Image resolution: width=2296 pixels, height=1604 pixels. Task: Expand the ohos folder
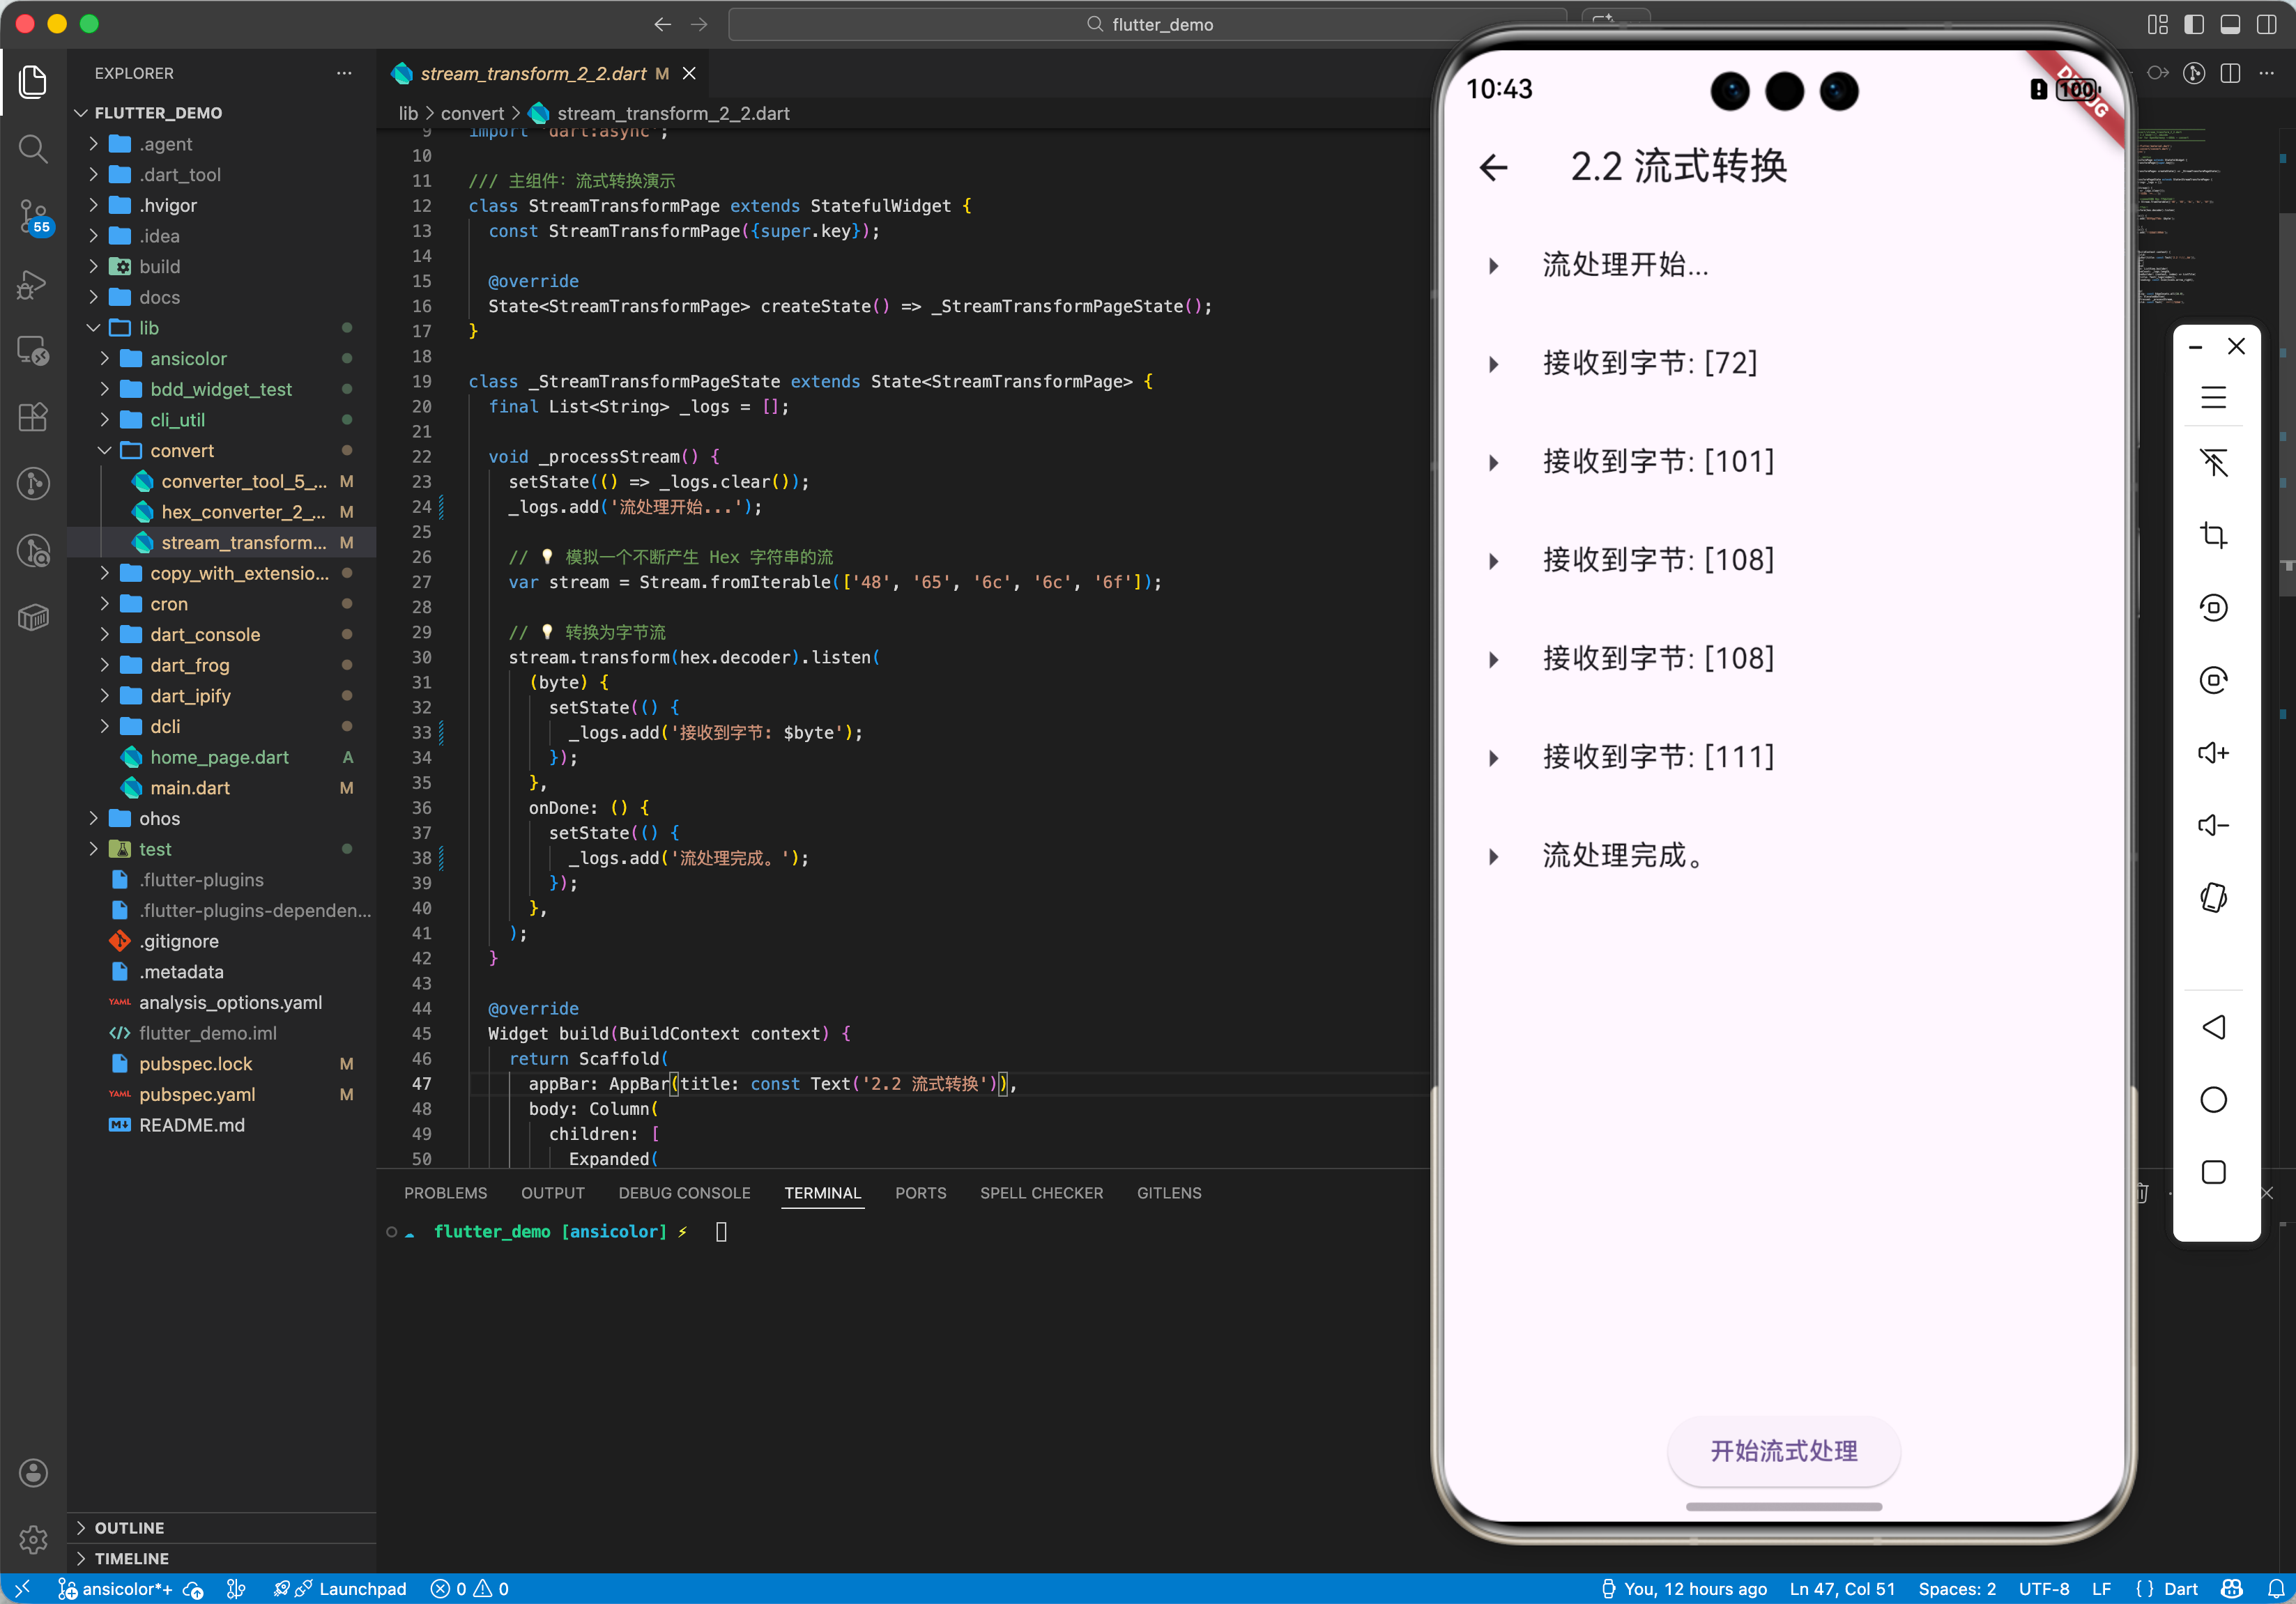[x=221, y=819]
